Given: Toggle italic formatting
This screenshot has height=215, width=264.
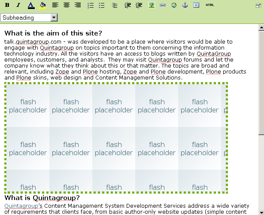Looking at the screenshot, I should point(18,5).
